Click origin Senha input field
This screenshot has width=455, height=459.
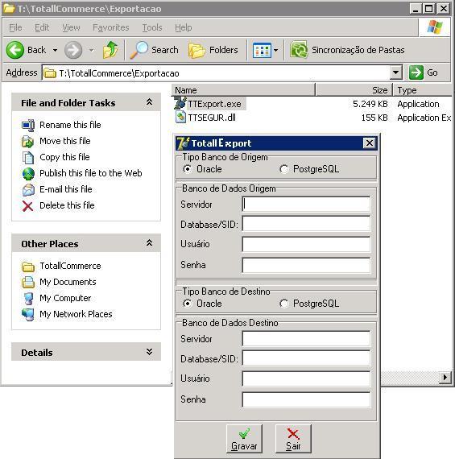click(306, 265)
